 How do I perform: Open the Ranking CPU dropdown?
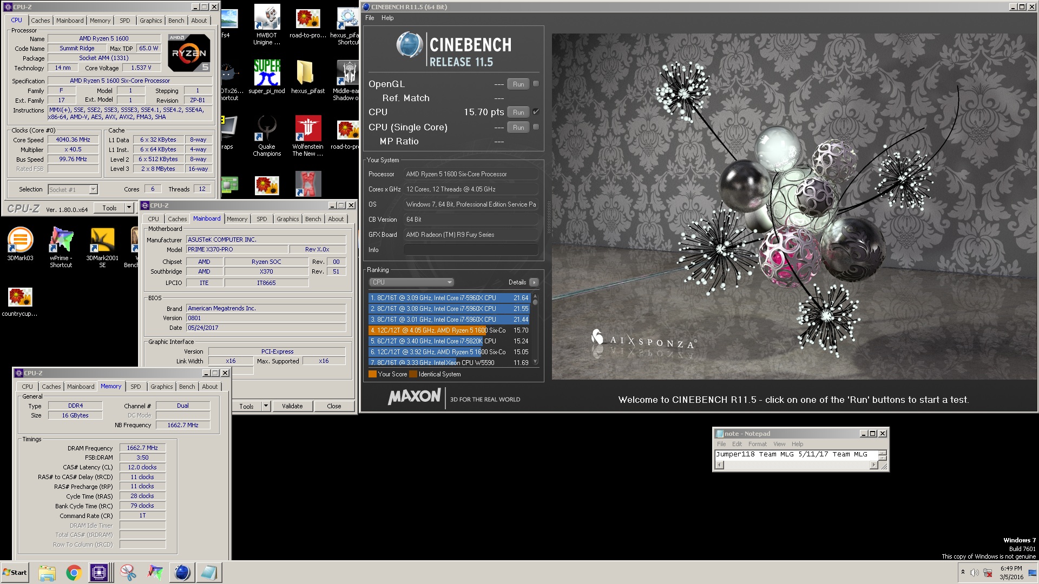click(x=411, y=282)
